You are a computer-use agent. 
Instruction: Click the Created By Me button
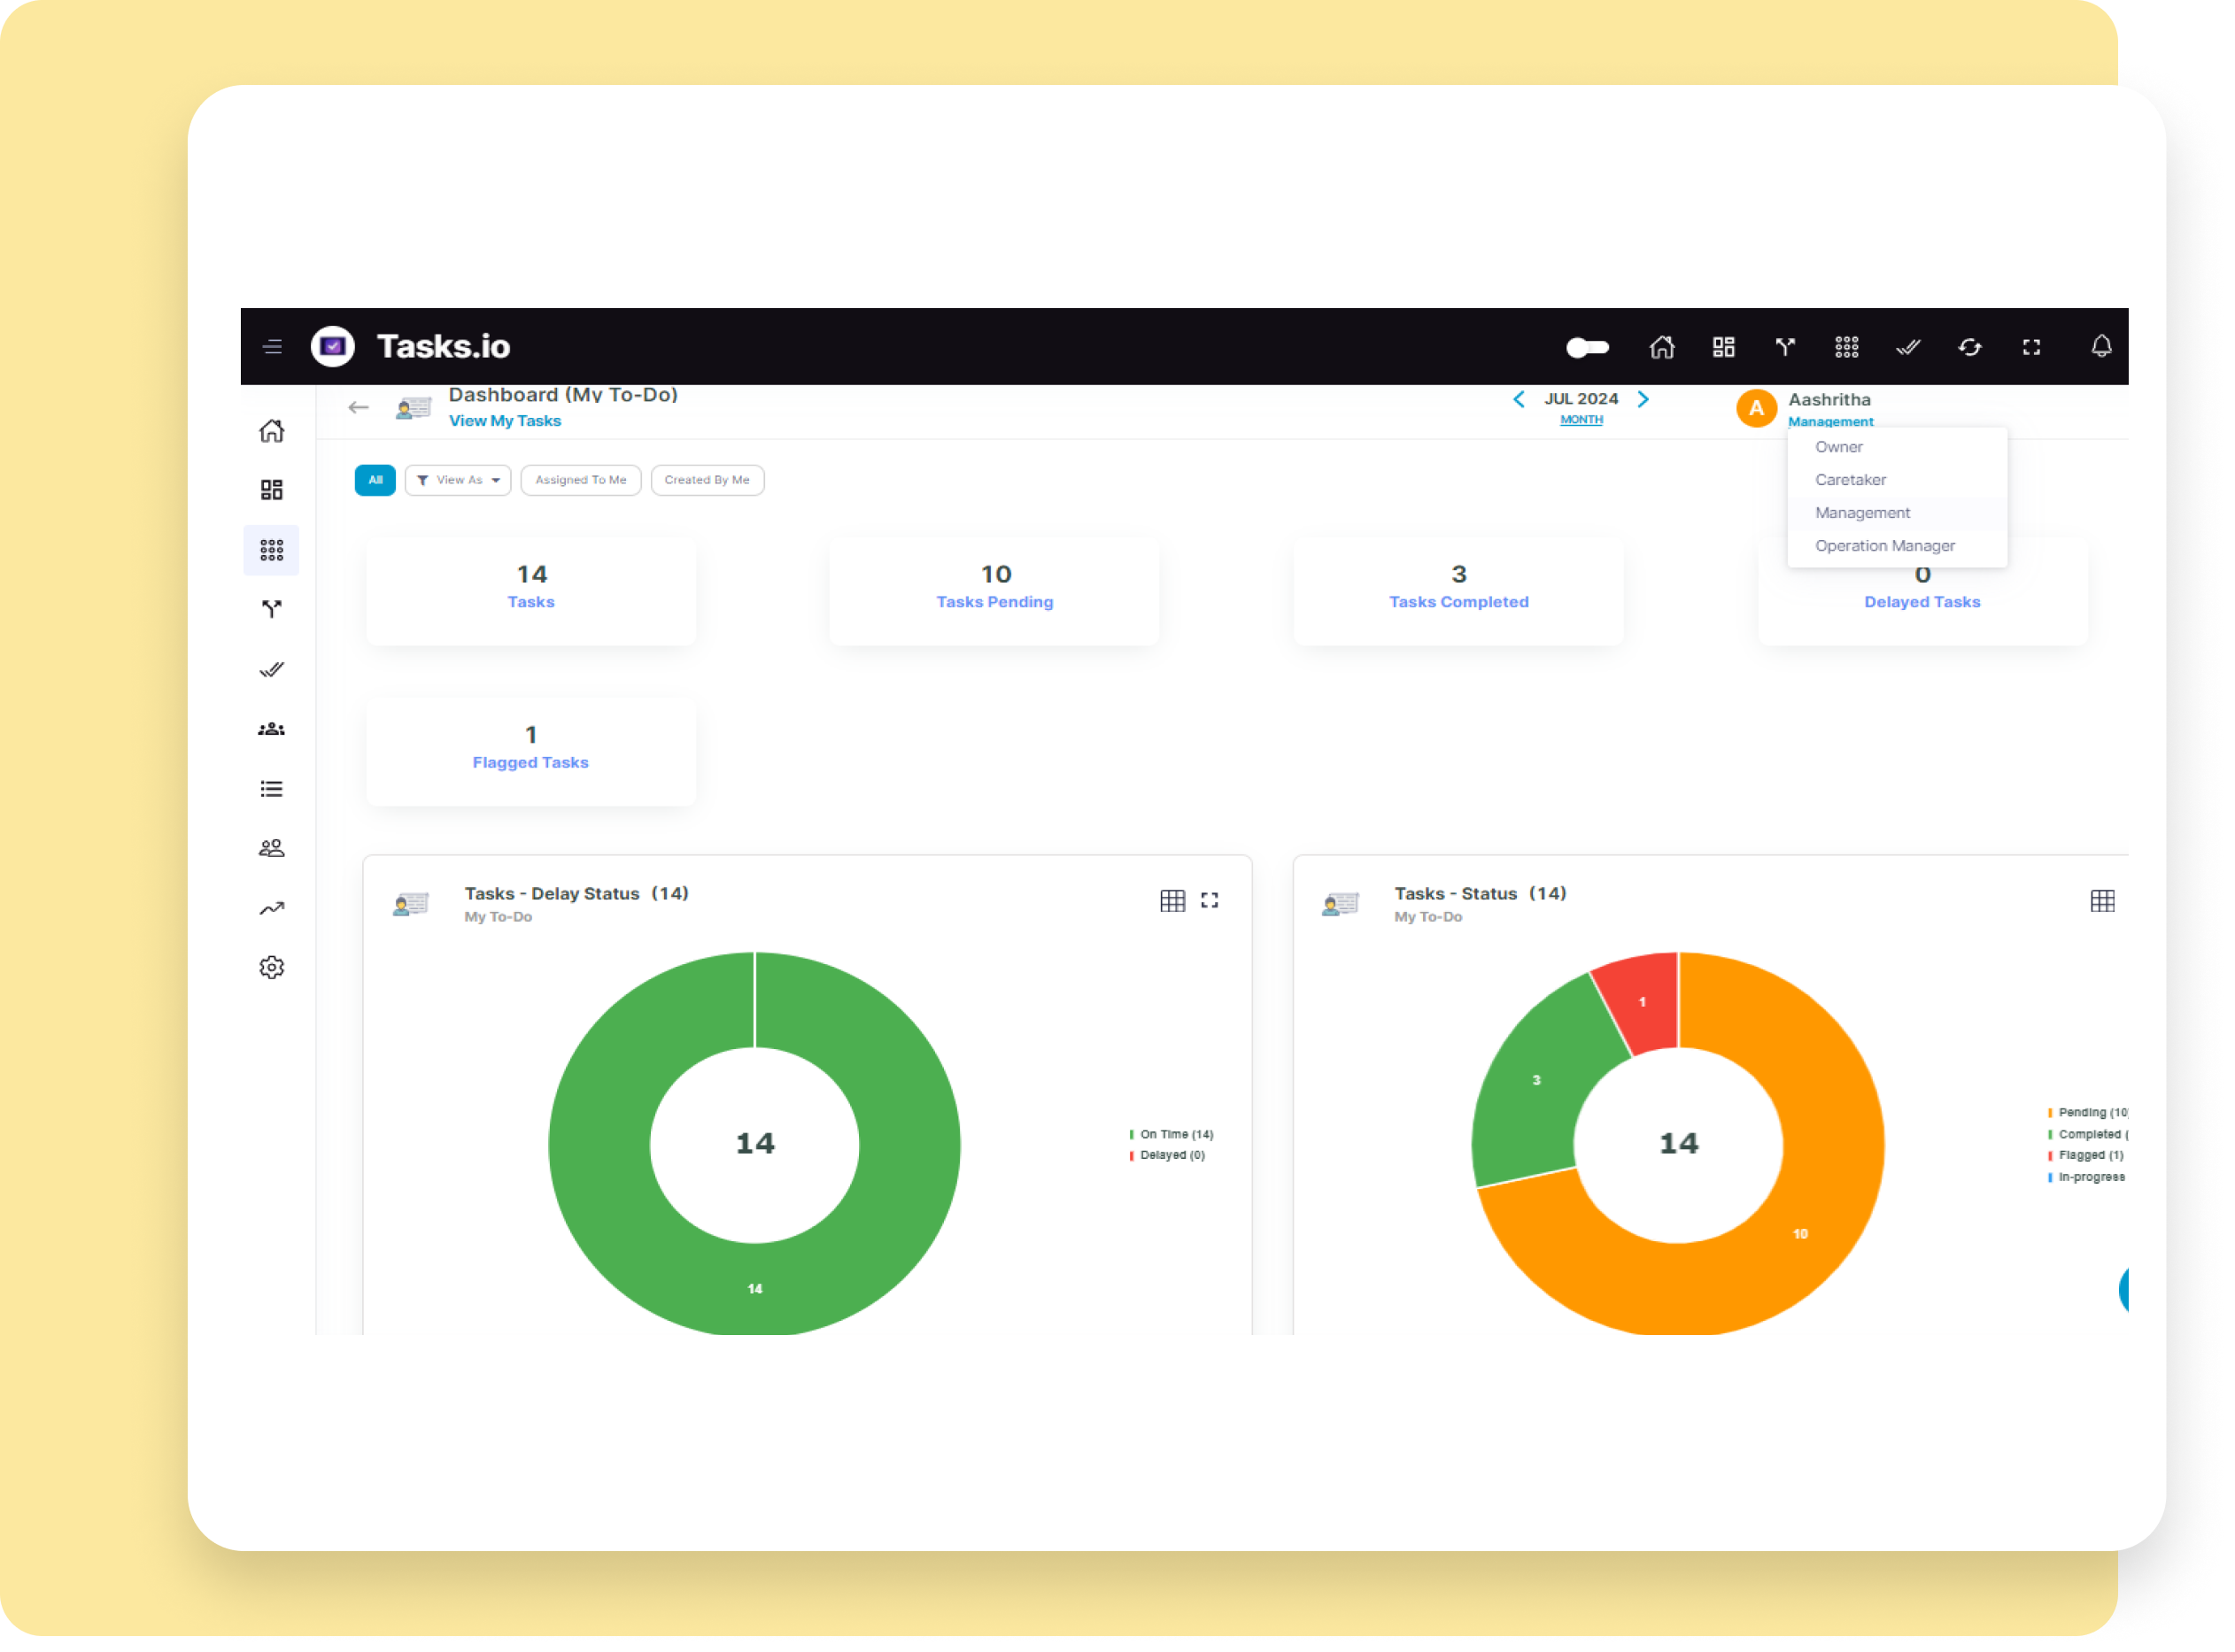[x=707, y=480]
